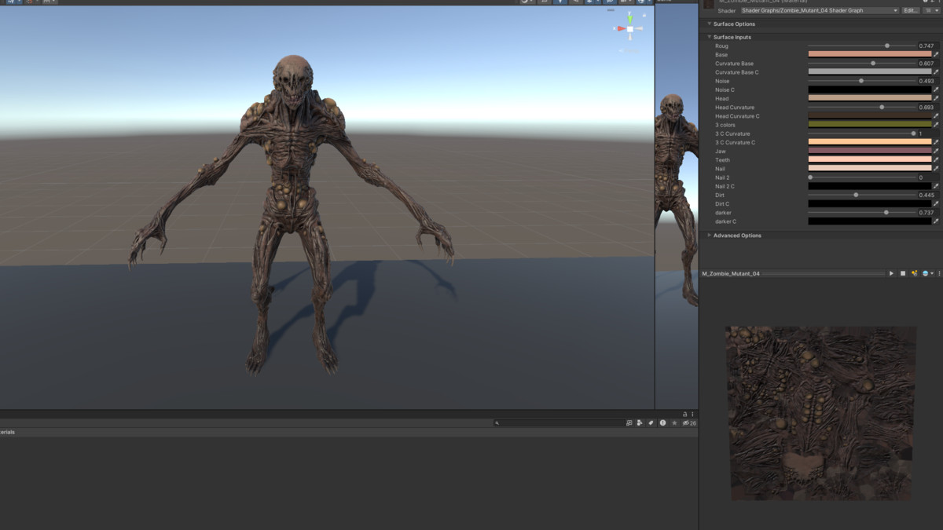Click the shader Edit... button
This screenshot has width=943, height=530.
pyautogui.click(x=910, y=11)
